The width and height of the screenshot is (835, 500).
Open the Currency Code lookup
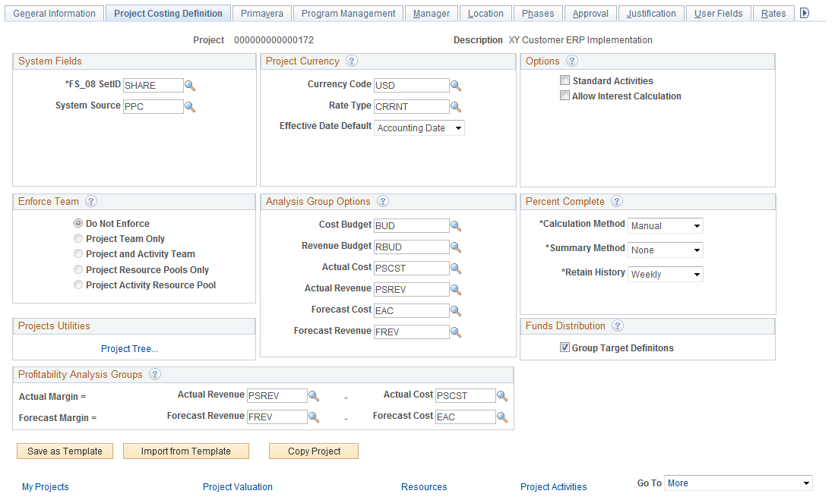[456, 85]
